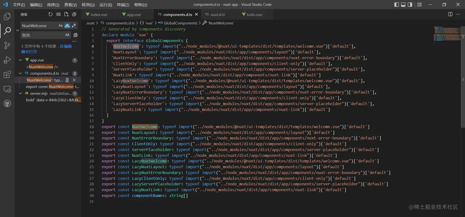The height and width of the screenshot is (217, 465).
Task: Refresh the search results
Action: coord(50,14)
